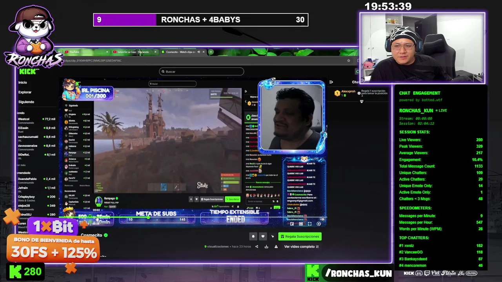The height and width of the screenshot is (282, 502).
Task: Open the alejus28 recommended channel
Action: (x=36, y=207)
